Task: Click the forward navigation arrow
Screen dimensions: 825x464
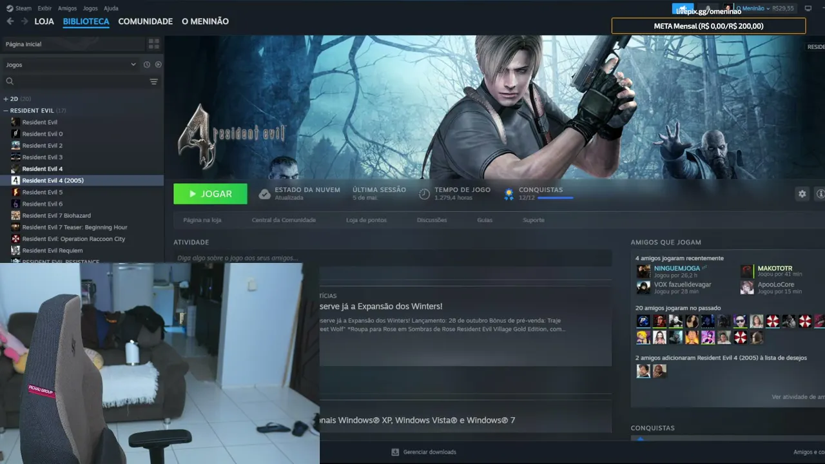Action: click(x=24, y=21)
